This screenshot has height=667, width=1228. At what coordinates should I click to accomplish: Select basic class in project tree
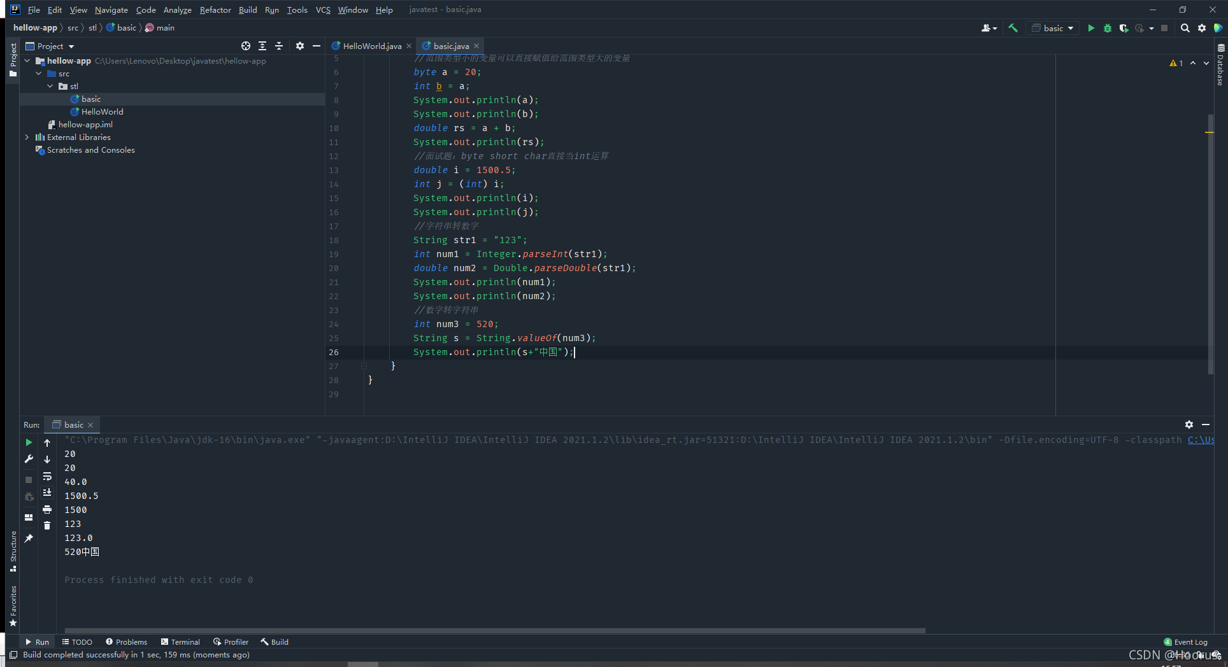point(91,99)
